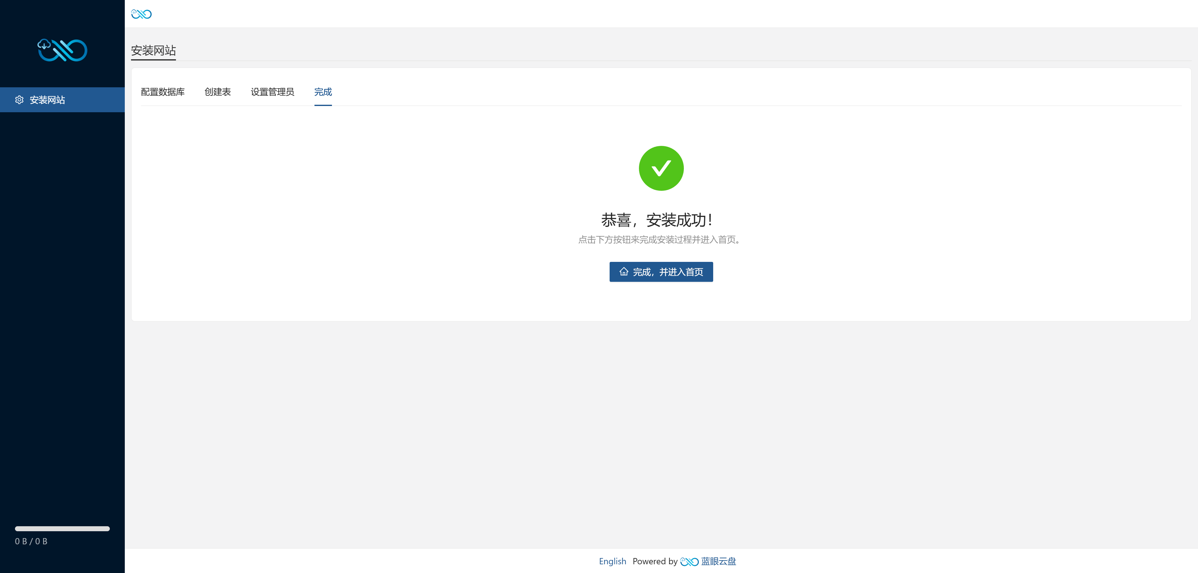Screen dimensions: 1198x573
Task: Click the large sidebar infinity cloud logo
Action: pyautogui.click(x=62, y=50)
